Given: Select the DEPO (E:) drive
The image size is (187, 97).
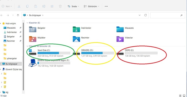Looking at the screenshot, I should 137,53.
